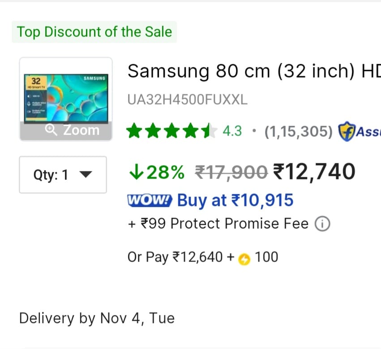Open the Protect Promise Fee info icon
The width and height of the screenshot is (381, 349).
(322, 223)
